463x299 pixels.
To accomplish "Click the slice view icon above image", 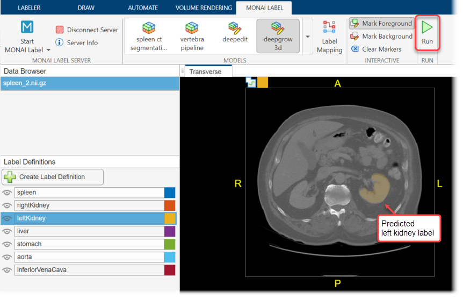I will coord(251,82).
